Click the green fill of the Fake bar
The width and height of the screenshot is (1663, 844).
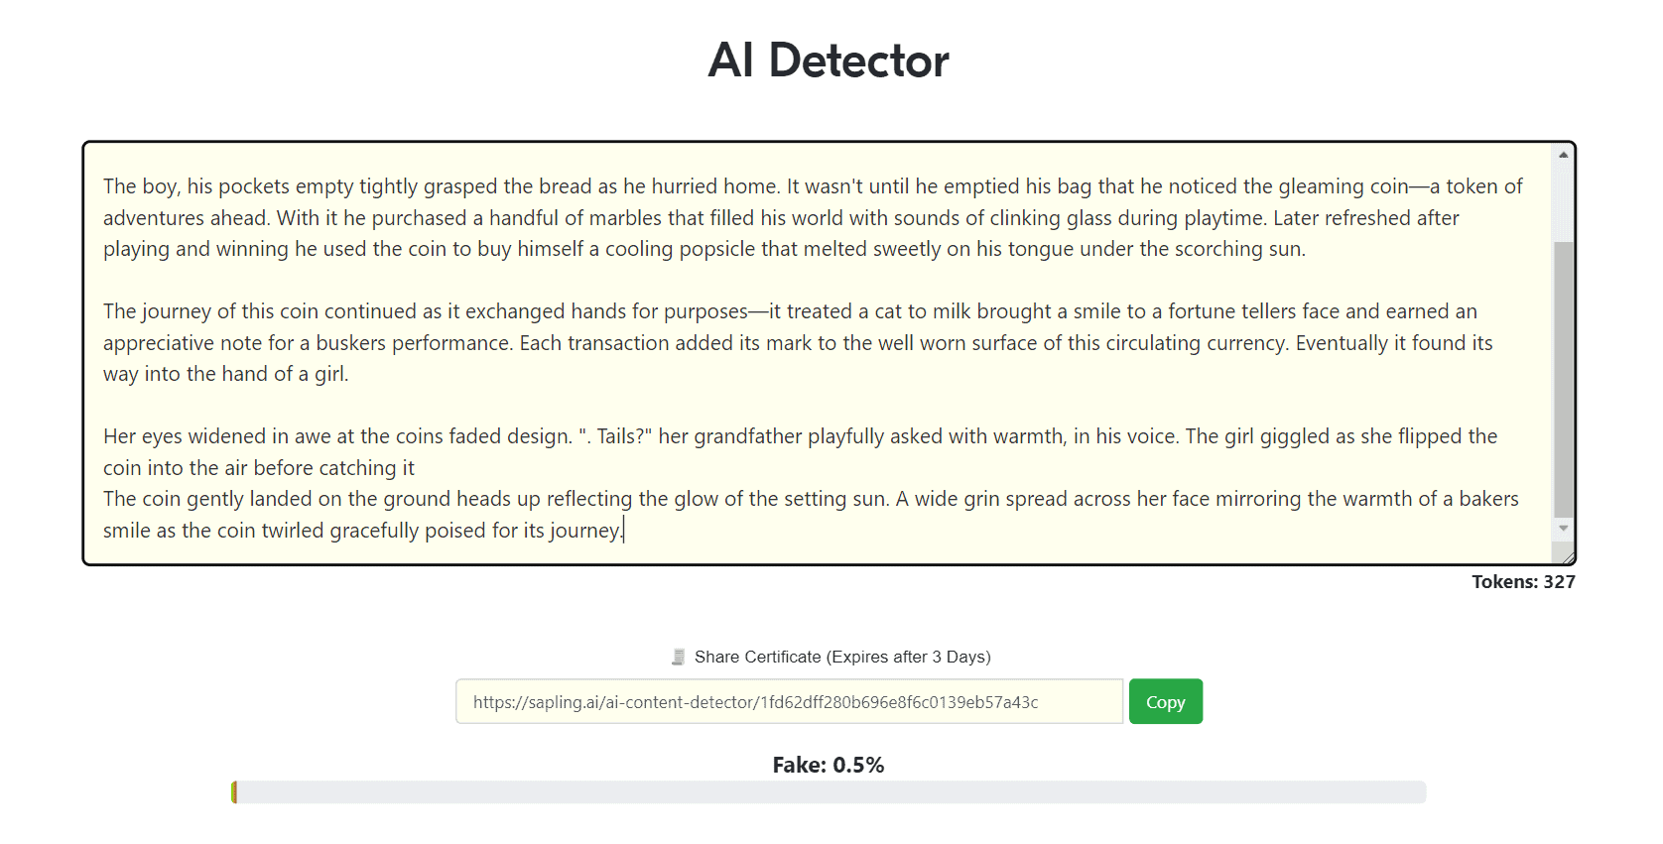pos(234,792)
